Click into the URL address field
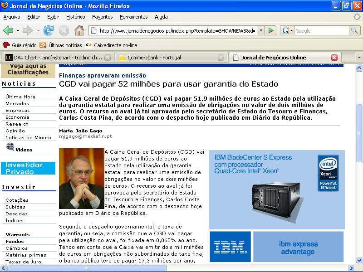 (177, 30)
